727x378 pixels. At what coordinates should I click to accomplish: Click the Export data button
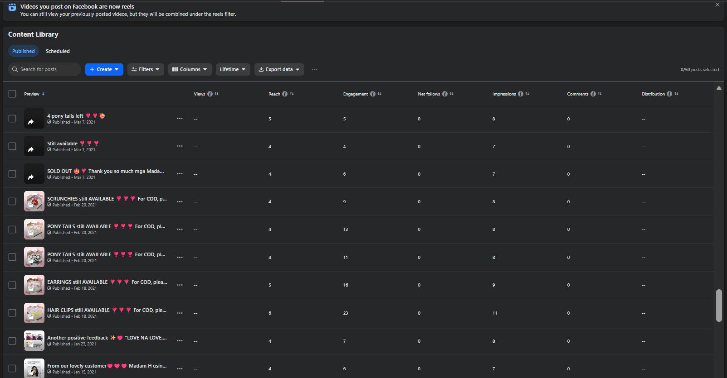(x=279, y=70)
